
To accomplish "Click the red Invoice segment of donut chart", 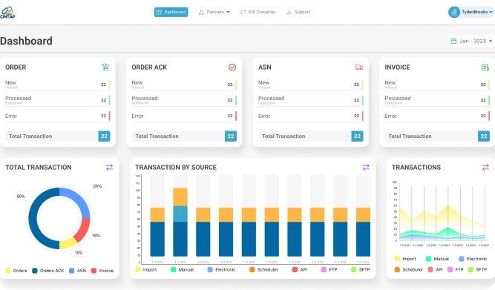I will point(82,230).
